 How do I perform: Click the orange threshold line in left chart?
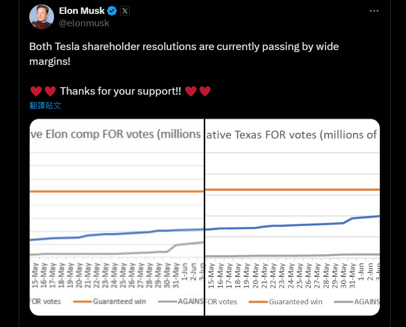(116, 191)
